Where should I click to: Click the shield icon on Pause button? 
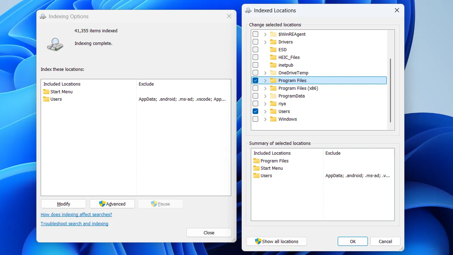154,203
